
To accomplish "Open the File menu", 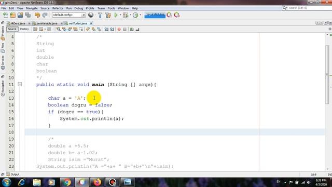I will click(x=4, y=8).
